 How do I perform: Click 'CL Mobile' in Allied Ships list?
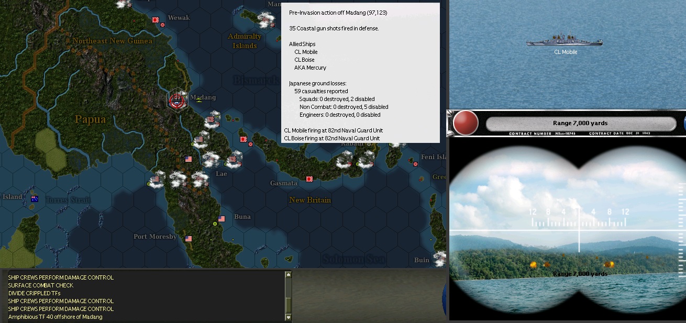coord(306,52)
